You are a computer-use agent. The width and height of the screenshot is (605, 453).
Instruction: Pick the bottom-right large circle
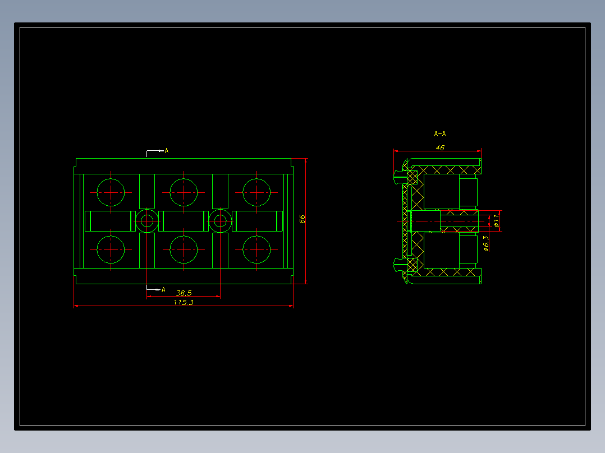point(256,250)
